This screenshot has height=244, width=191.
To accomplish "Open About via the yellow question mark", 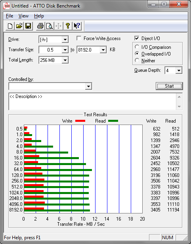I will point(68,26).
